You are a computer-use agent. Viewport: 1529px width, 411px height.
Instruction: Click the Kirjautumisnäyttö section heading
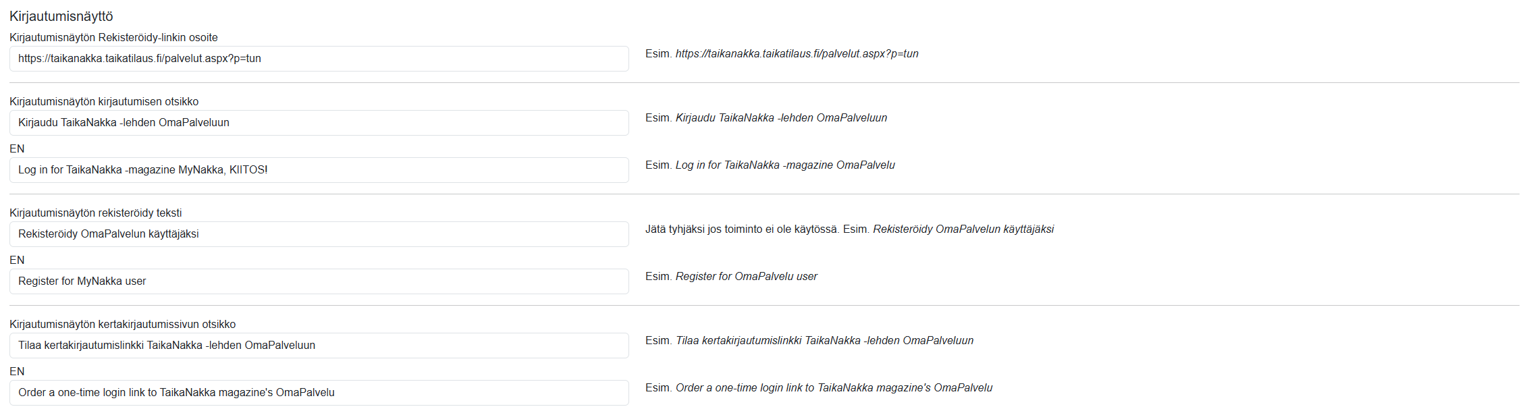coord(61,16)
